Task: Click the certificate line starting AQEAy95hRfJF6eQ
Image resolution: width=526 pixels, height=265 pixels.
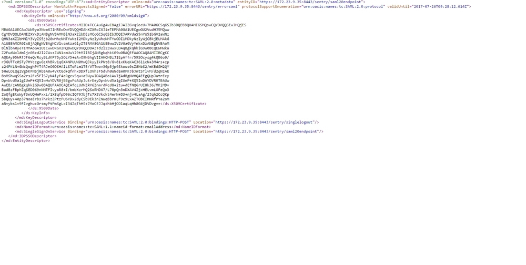Action: point(85,57)
